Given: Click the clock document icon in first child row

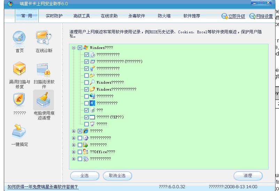Looking at the screenshot, I should (92, 55).
